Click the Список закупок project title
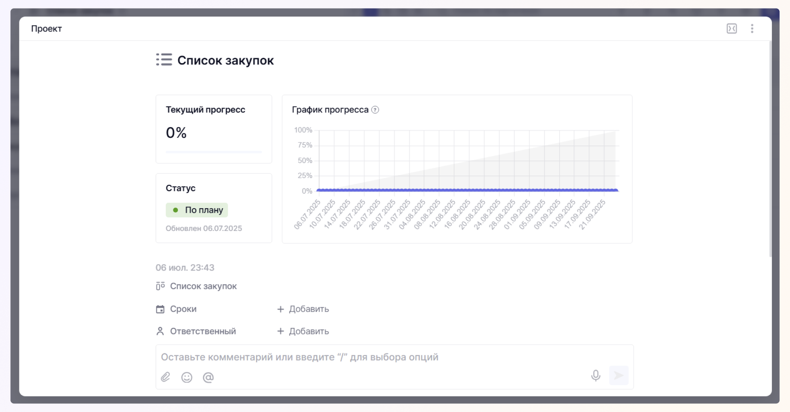The image size is (790, 412). 225,61
